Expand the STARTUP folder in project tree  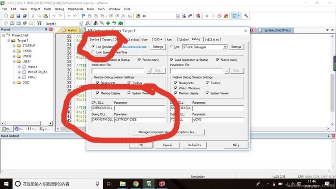pyautogui.click(x=14, y=45)
